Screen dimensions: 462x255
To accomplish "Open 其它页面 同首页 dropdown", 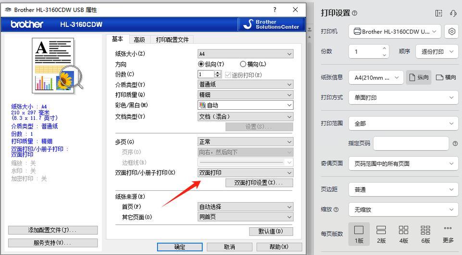I will click(x=246, y=217).
